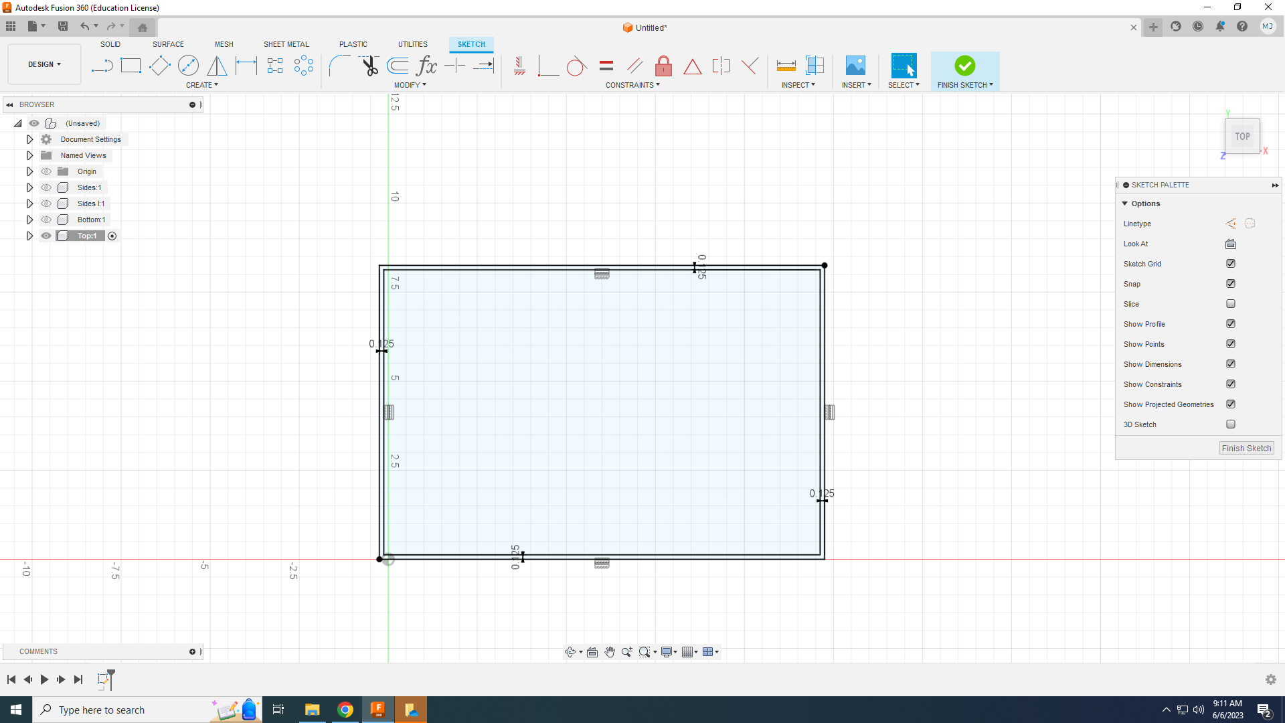This screenshot has width=1285, height=723.
Task: Switch to the SHEET METAL tab
Action: (286, 44)
